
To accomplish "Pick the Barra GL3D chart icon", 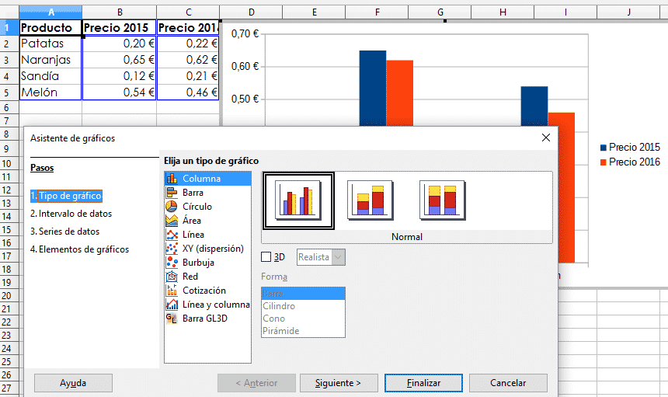I will click(172, 319).
